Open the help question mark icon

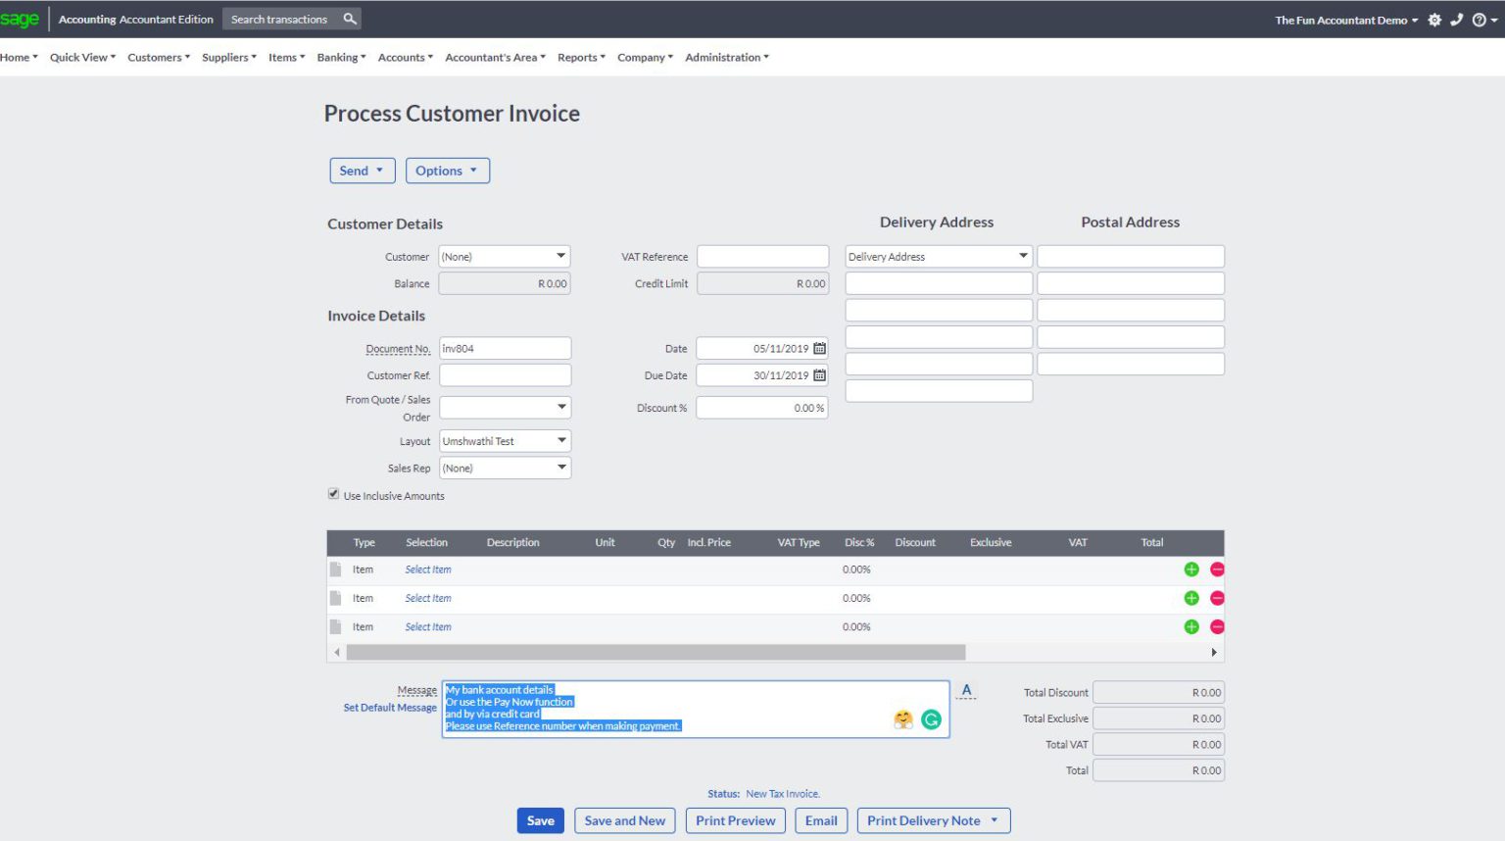pos(1481,20)
